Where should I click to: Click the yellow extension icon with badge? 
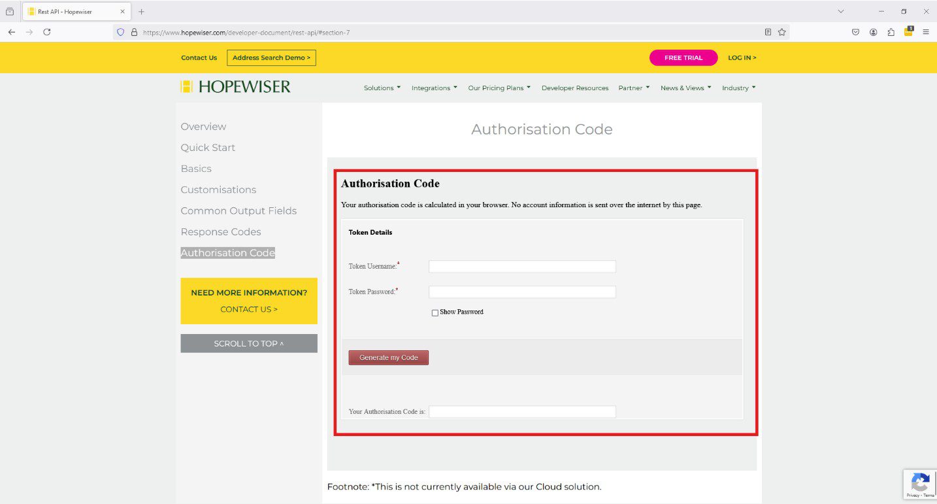pos(908,31)
